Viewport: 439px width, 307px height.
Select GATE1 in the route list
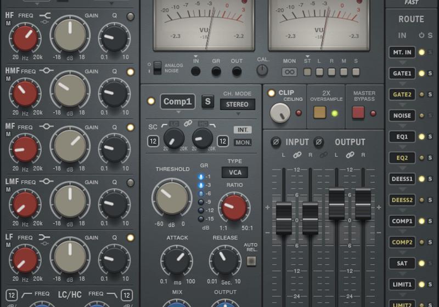tap(402, 73)
